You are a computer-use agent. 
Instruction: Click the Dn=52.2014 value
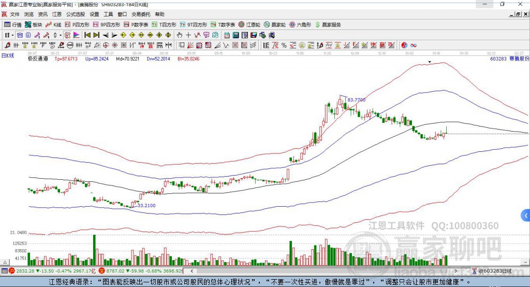click(158, 59)
